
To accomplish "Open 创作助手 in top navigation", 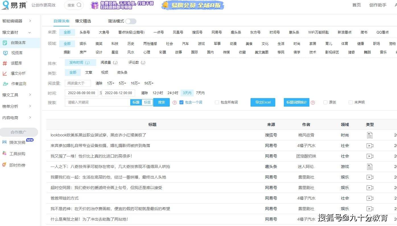I will (x=378, y=5).
